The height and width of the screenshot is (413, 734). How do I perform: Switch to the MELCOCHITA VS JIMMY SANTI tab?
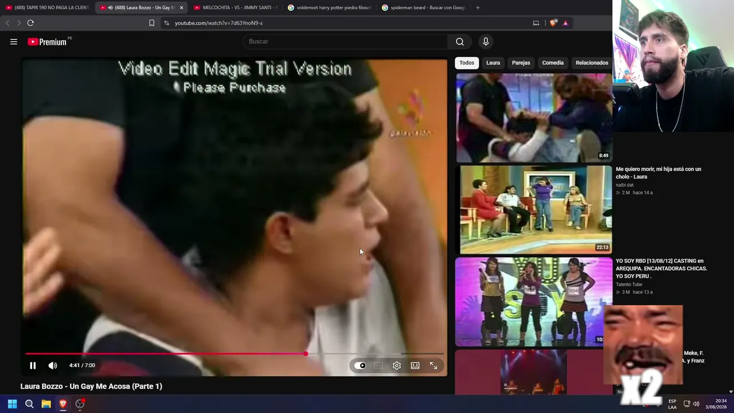pyautogui.click(x=235, y=7)
